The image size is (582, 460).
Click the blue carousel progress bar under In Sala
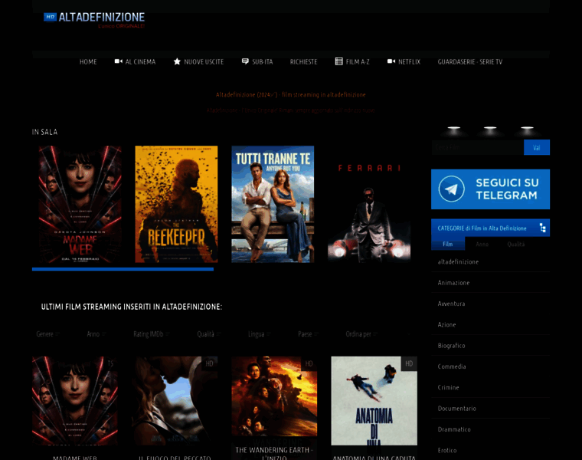[123, 269]
